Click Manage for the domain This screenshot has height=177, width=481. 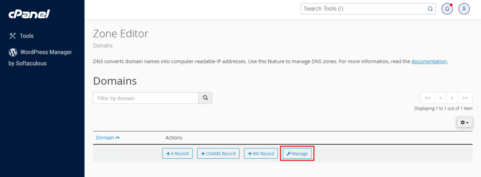(x=297, y=154)
